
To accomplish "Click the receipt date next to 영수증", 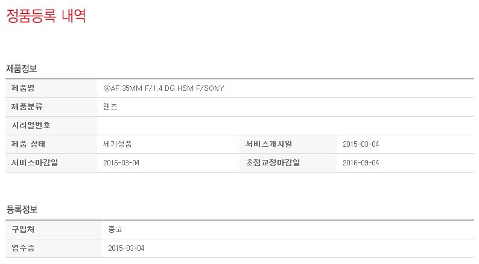I will pos(126,248).
